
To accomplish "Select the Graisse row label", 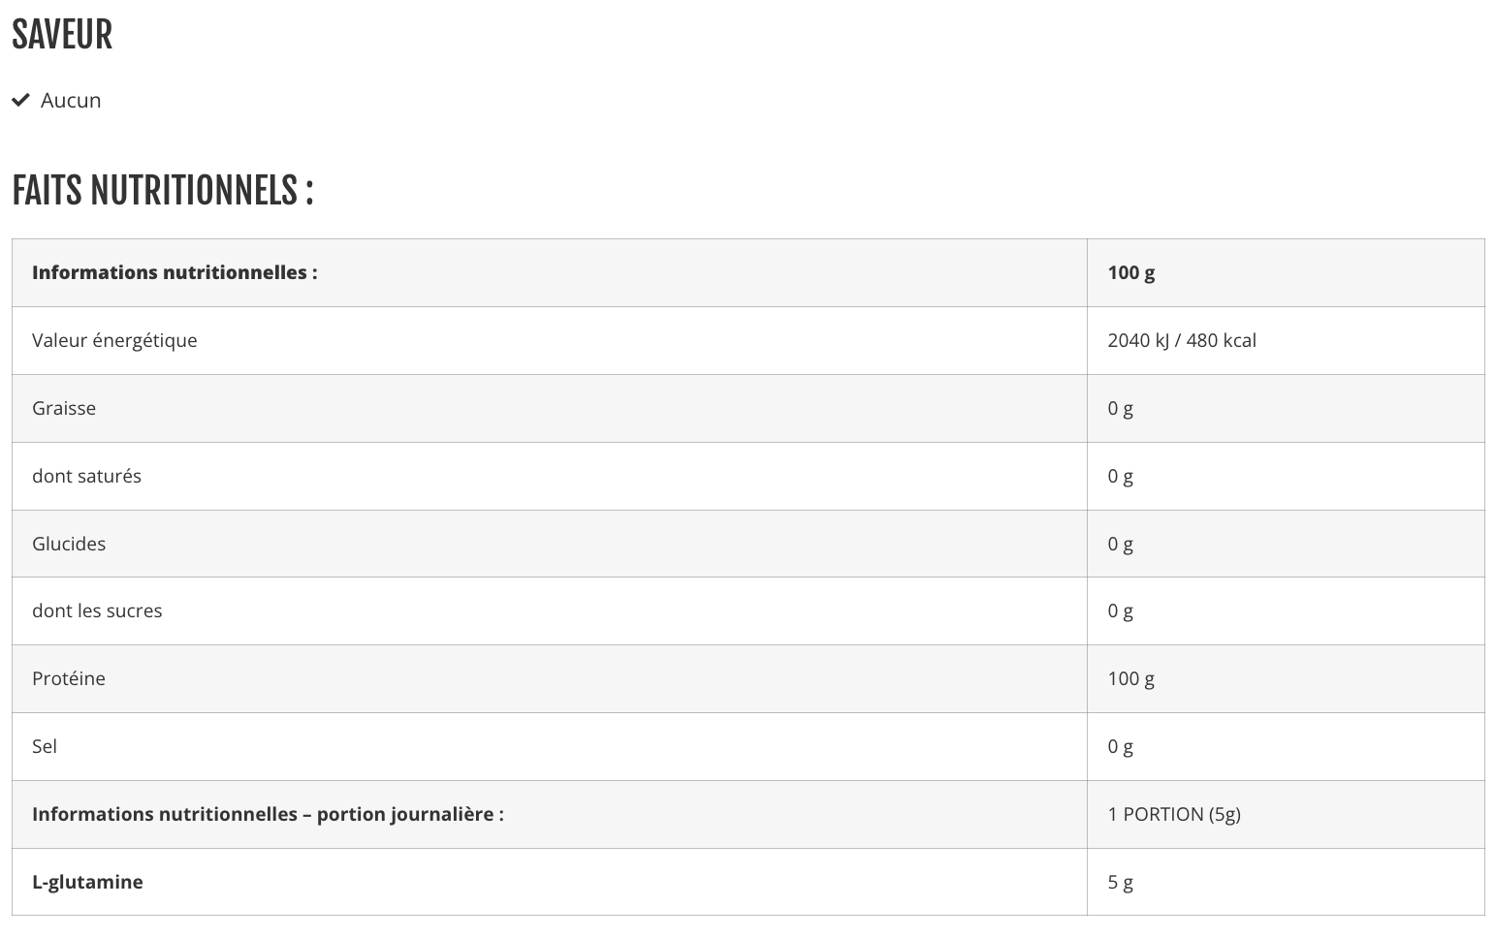I will pos(64,408).
